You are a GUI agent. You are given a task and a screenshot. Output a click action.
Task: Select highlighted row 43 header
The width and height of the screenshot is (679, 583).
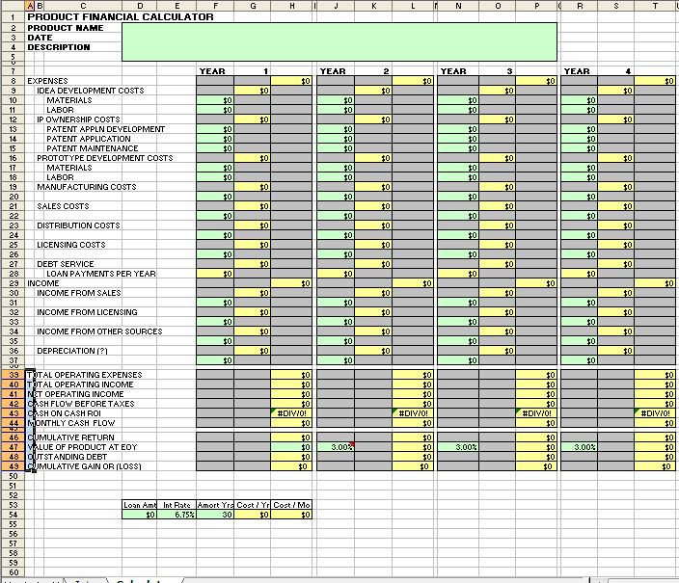point(13,413)
